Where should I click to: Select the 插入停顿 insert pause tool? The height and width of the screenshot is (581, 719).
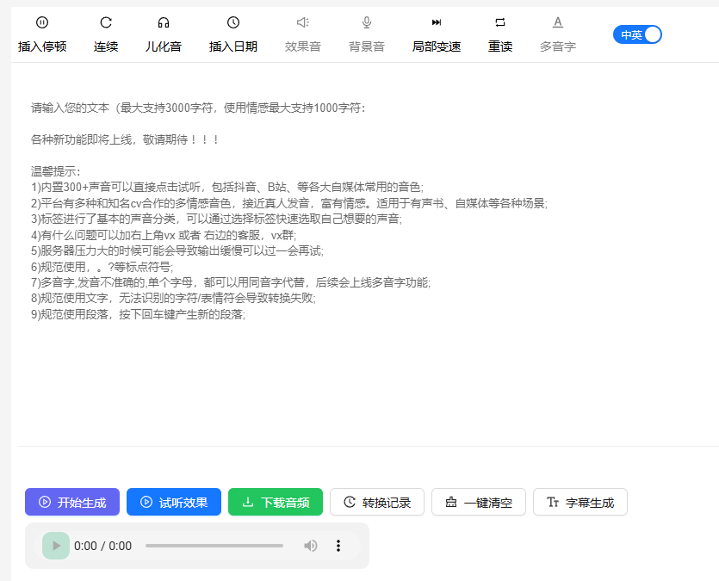[41, 34]
